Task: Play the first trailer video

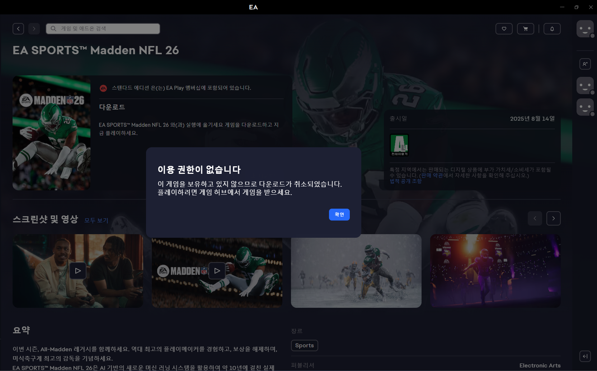Action: click(x=78, y=271)
